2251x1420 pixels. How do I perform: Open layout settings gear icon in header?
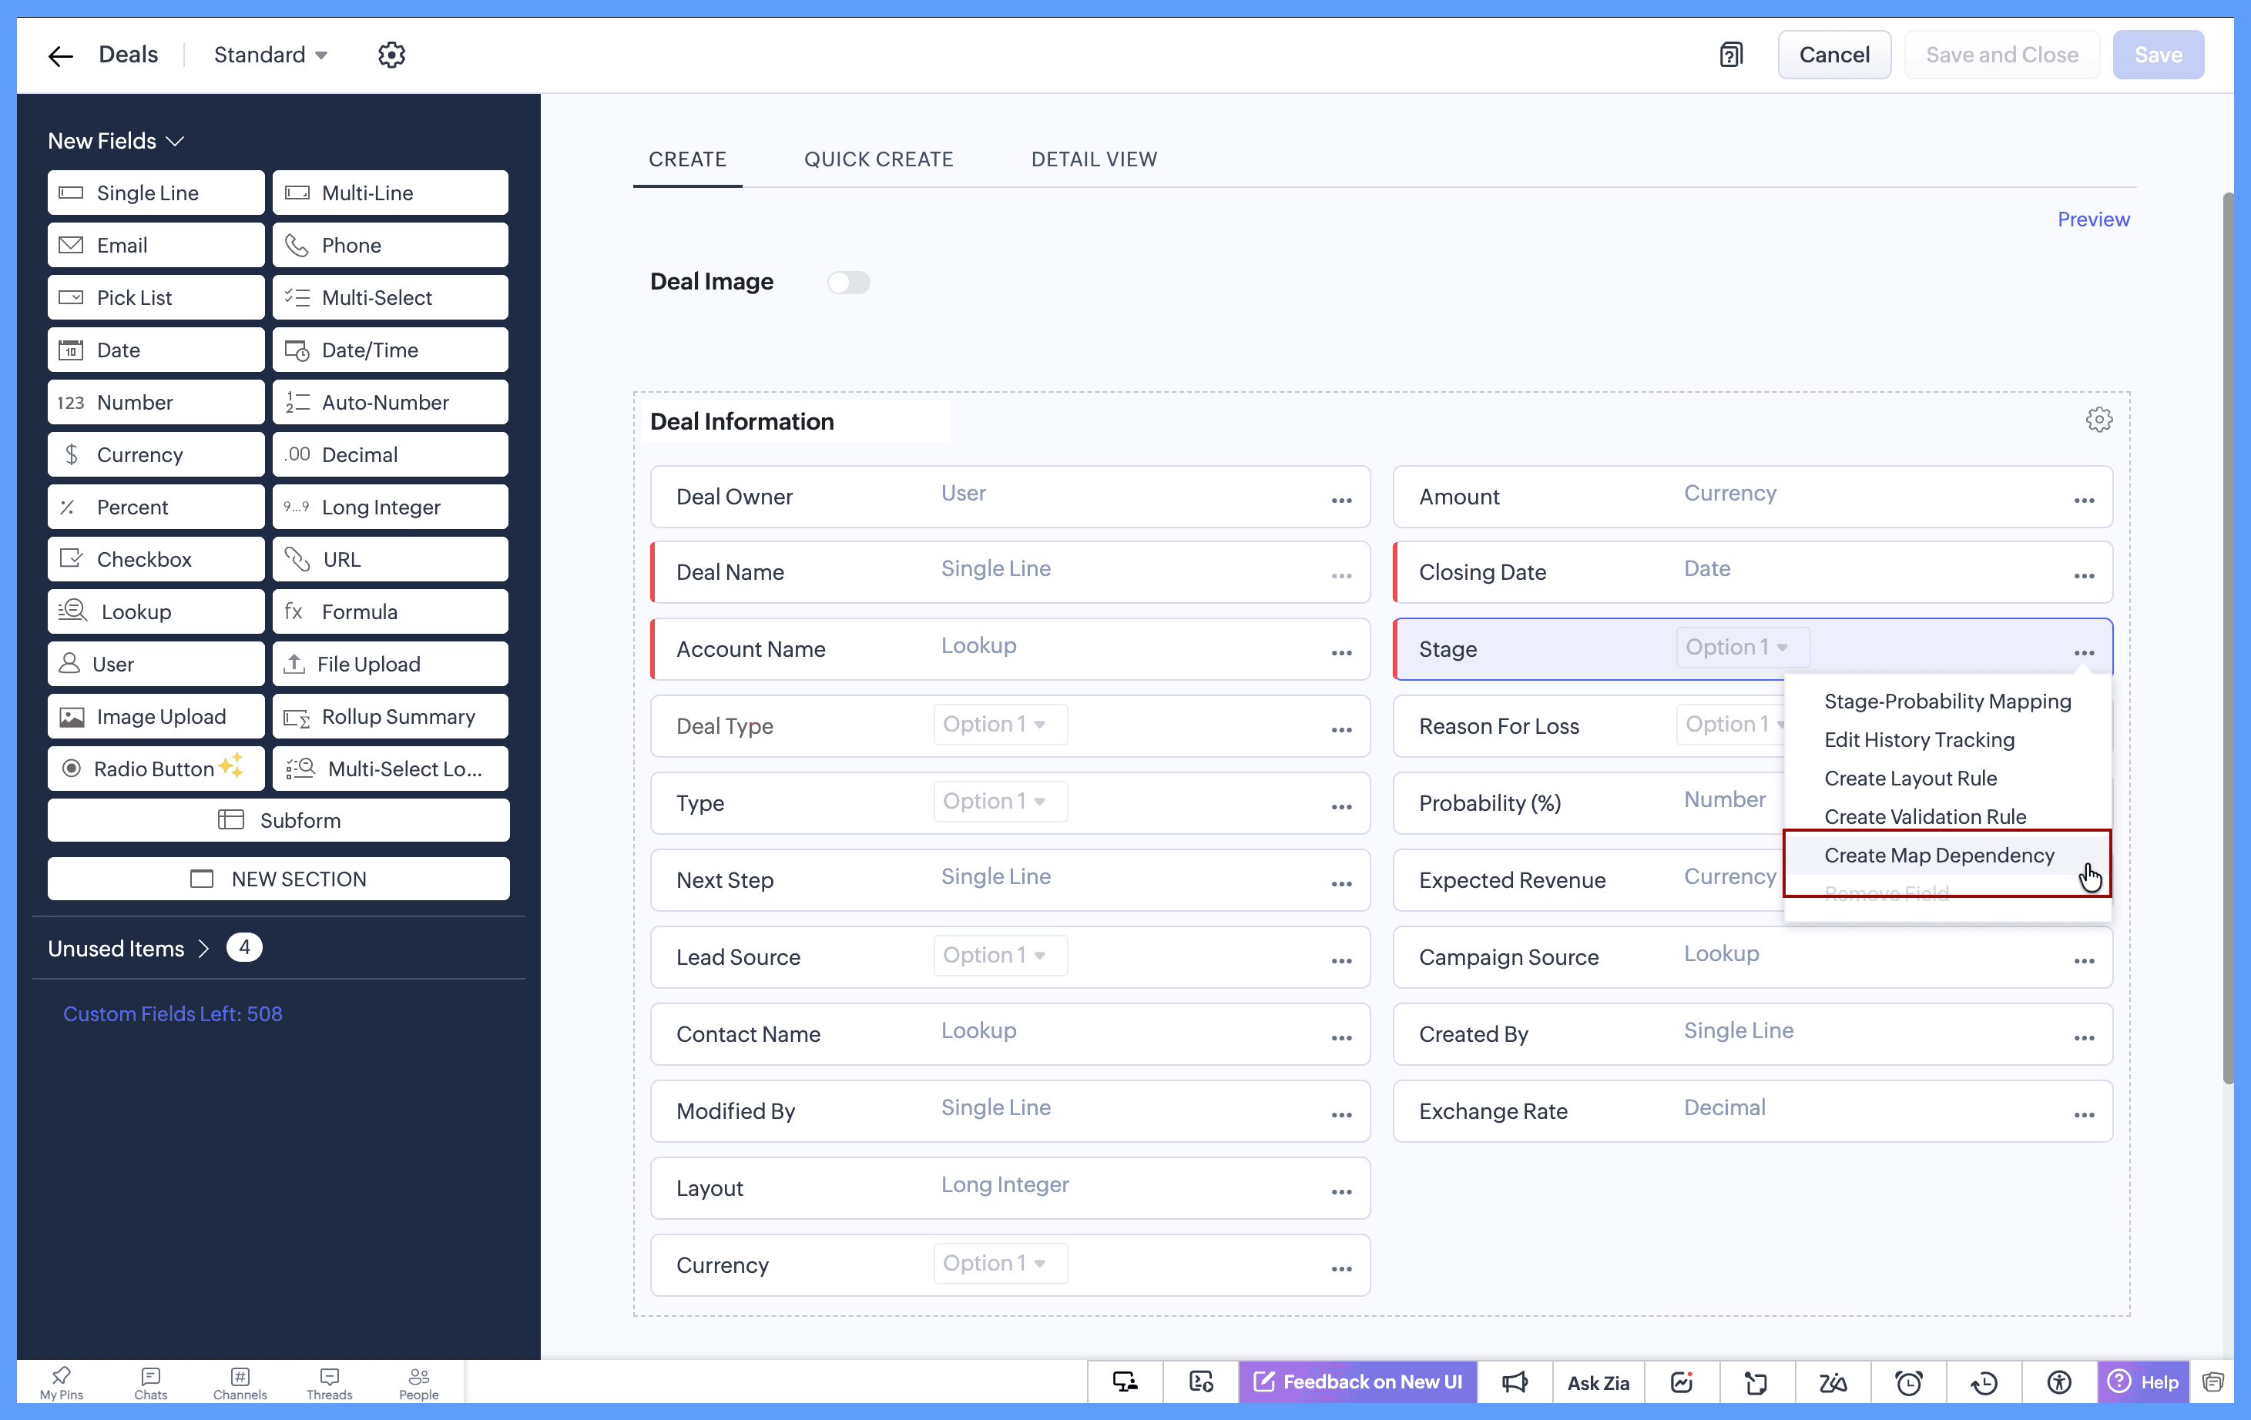(391, 55)
